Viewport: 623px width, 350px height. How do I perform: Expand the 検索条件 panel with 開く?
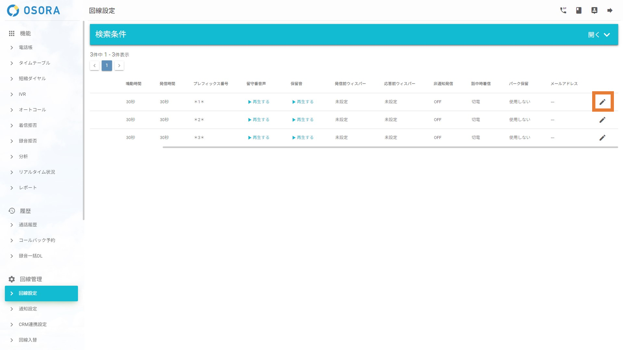599,35
